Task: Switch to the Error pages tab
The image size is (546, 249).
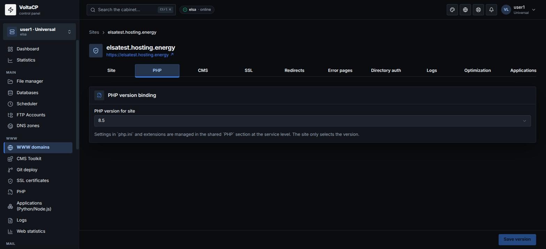Action: (x=340, y=70)
